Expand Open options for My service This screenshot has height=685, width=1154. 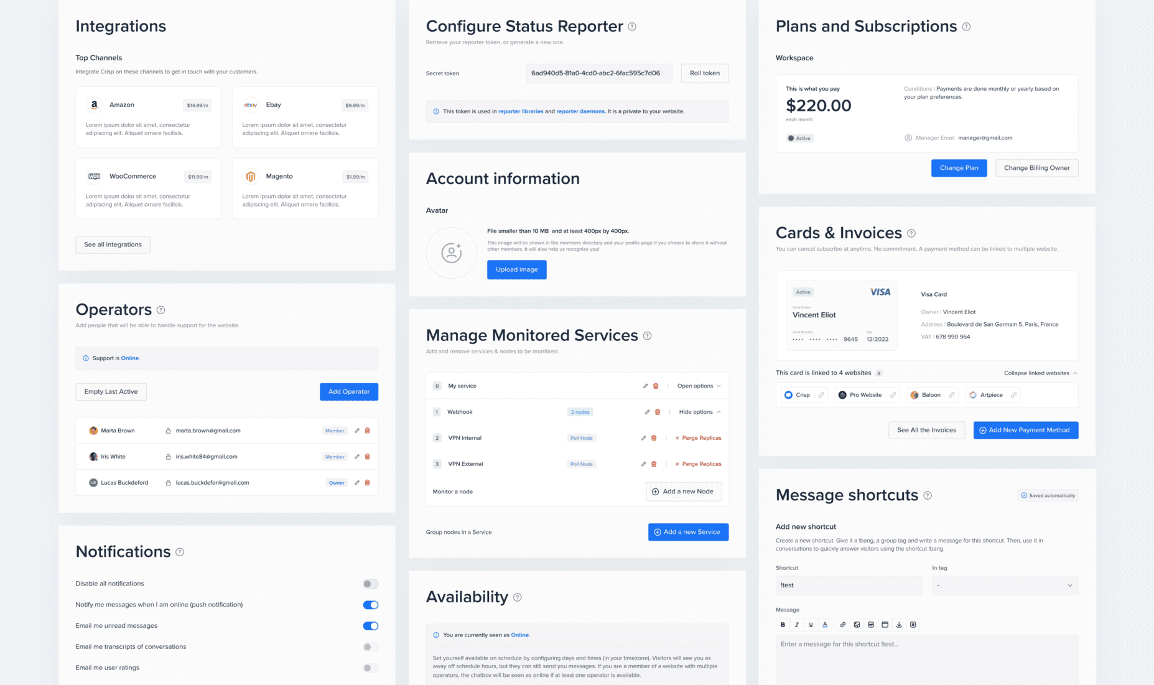699,386
